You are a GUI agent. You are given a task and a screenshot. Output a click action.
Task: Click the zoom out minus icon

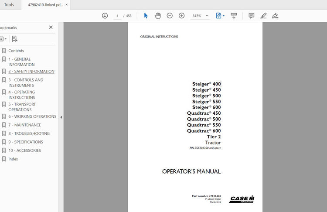click(170, 16)
